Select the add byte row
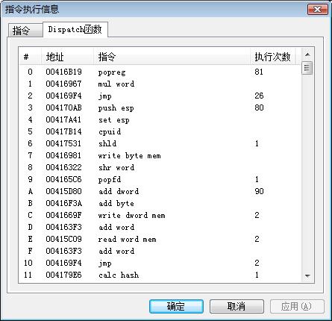 (160, 203)
